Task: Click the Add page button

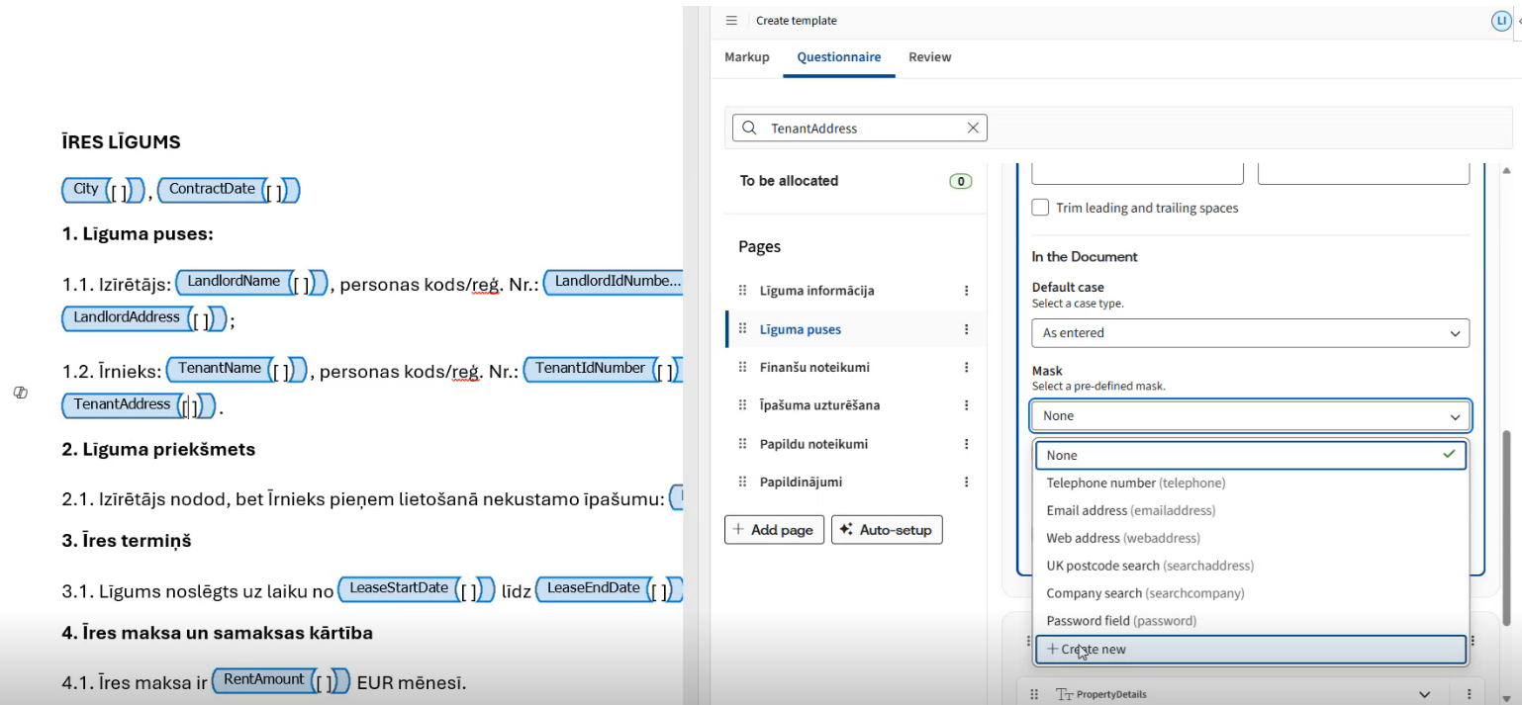Action: pos(773,530)
